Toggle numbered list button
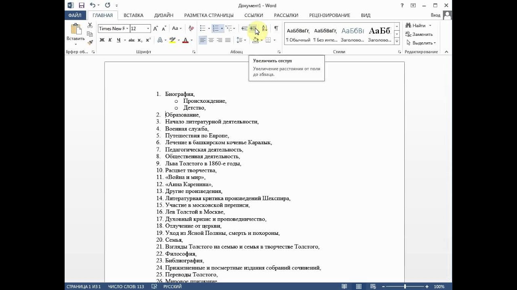Viewport: 517px width, 290px height. tap(216, 29)
